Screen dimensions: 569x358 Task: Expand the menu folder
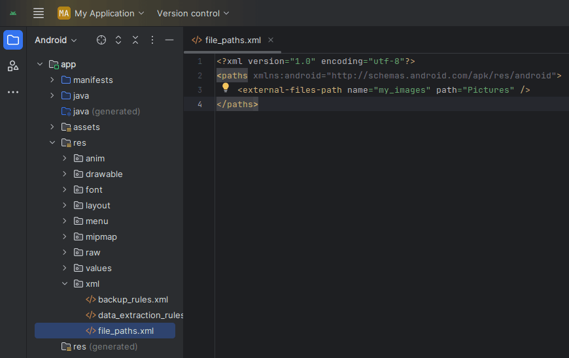point(65,221)
